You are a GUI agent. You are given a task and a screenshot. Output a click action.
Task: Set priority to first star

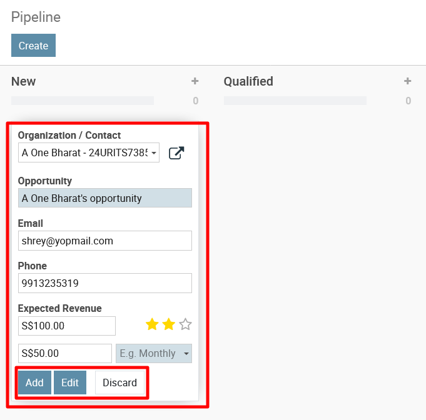[x=152, y=324]
